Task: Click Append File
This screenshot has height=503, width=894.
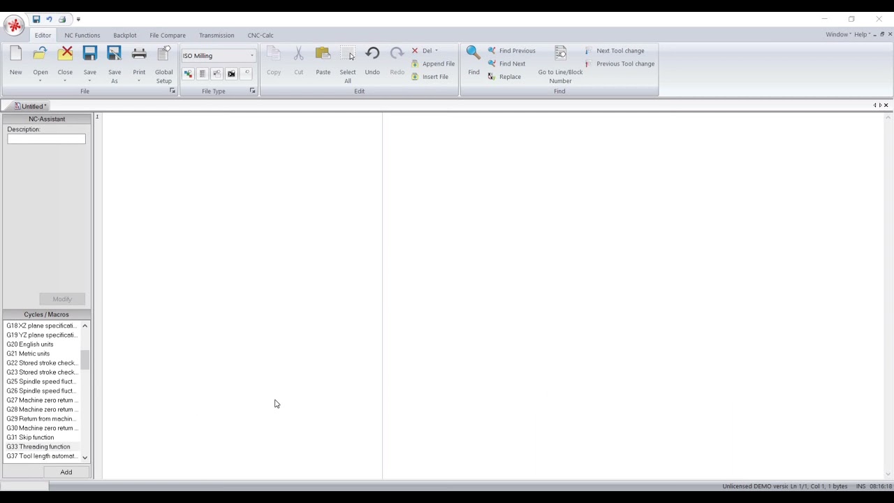Action: pos(433,64)
